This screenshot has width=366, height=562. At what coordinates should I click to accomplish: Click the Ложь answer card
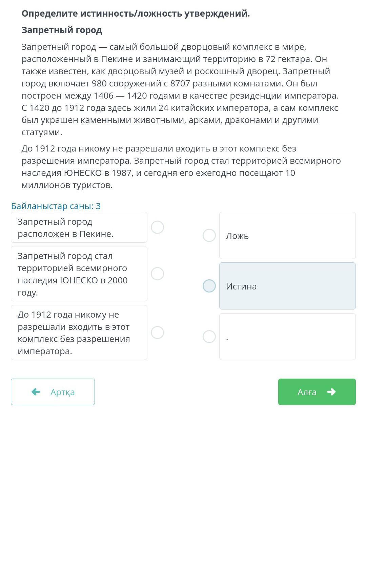pos(287,235)
